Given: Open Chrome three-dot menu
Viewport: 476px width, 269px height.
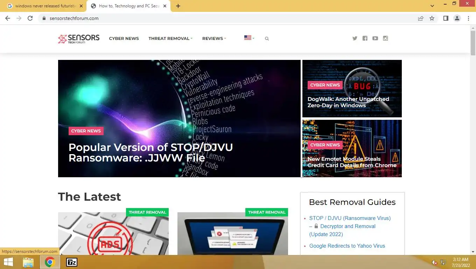Looking at the screenshot, I should tap(468, 18).
